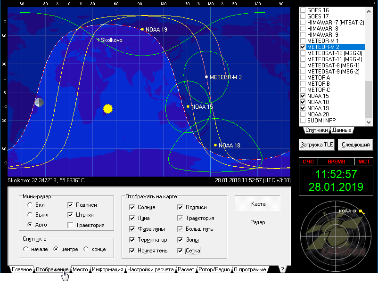
Task: Click the Sun icon on the map
Action: coord(108,109)
